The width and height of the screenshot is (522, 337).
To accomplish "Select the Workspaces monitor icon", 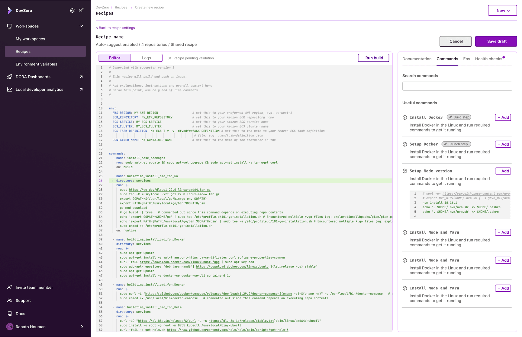I will [9, 26].
